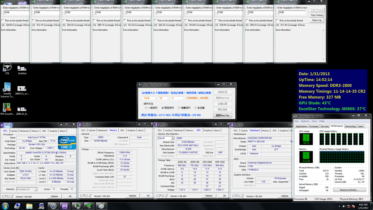The image size is (373, 210).
Task: Select the 自定義 radio button
Action: (196, 108)
